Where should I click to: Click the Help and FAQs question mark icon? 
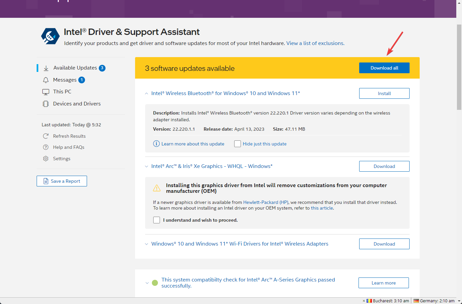pos(46,147)
